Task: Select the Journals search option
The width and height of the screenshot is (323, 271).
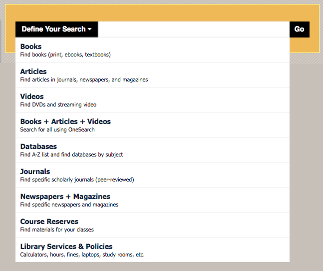Action: [x=152, y=175]
